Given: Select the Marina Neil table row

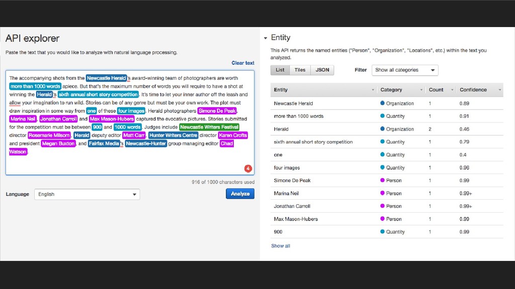Looking at the screenshot, I should pos(387,193).
